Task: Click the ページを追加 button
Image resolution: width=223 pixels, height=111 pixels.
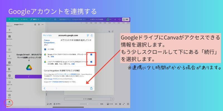Action: point(88,99)
